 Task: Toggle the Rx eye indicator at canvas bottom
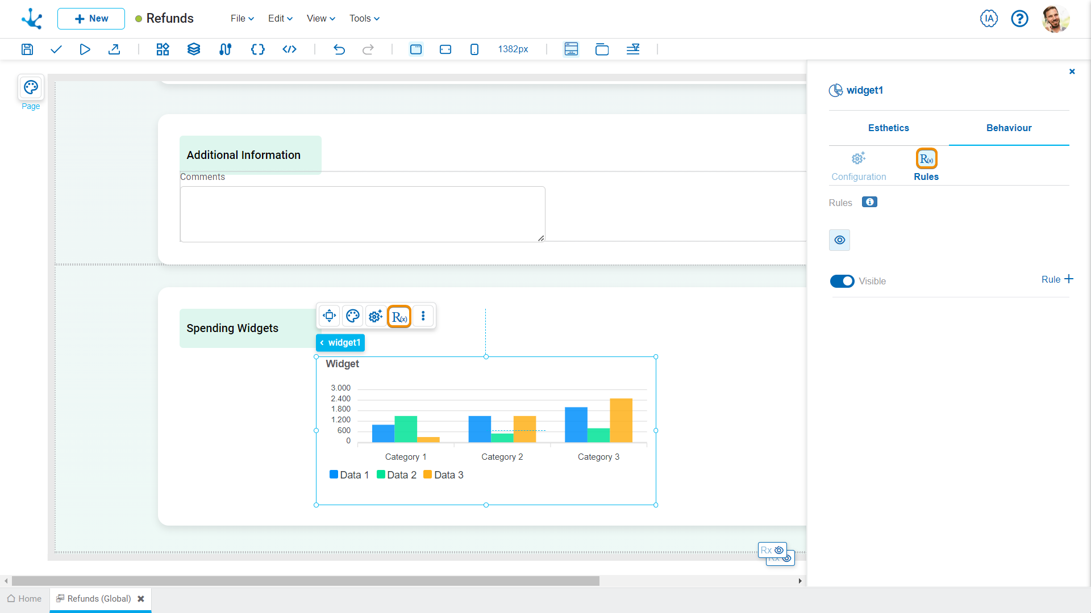772,550
